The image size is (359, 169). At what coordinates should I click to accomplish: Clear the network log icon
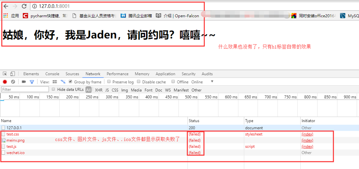13,82
